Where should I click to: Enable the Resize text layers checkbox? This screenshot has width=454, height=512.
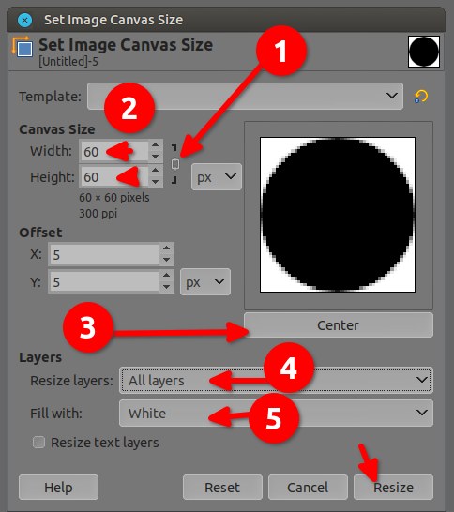click(38, 443)
